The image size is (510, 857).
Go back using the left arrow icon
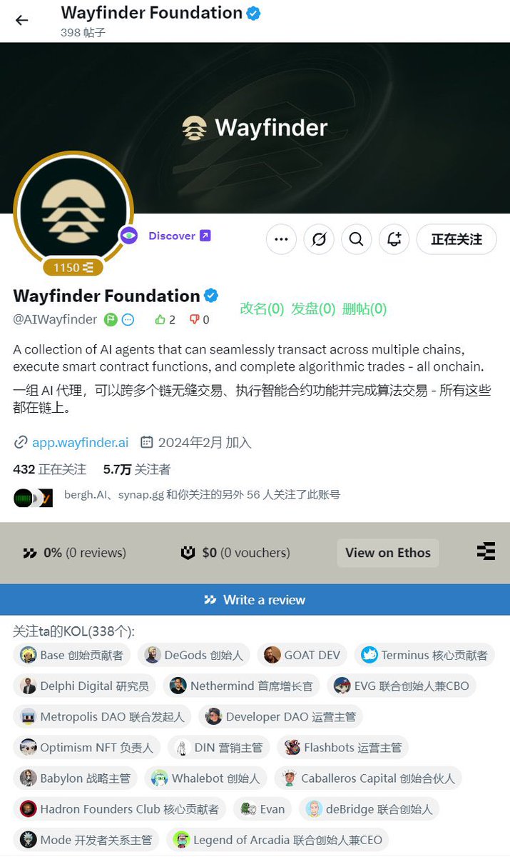tap(21, 20)
